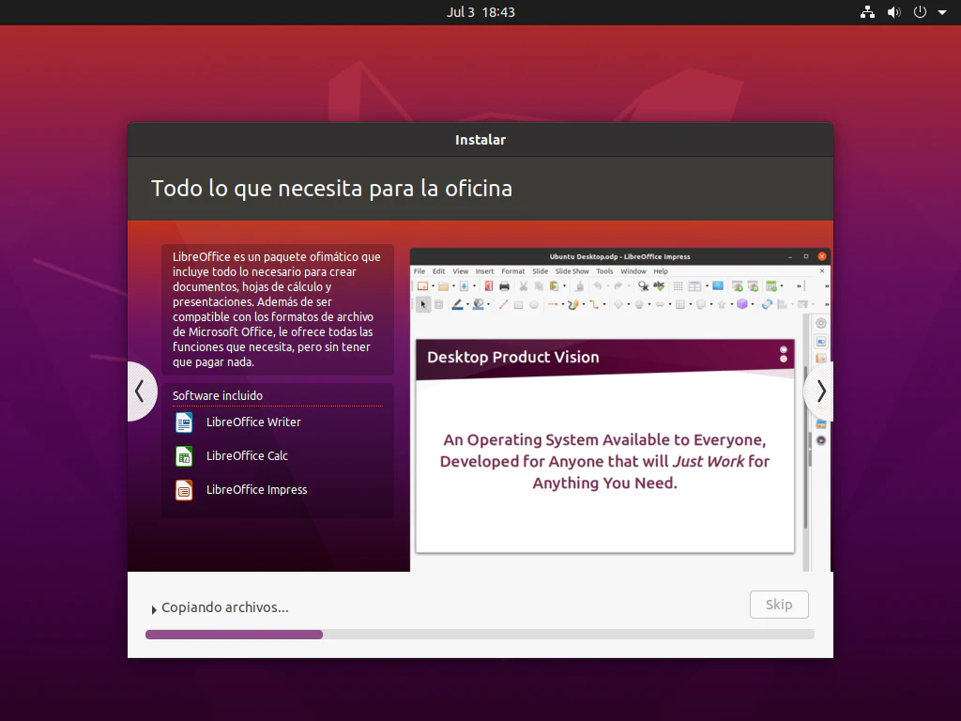Image resolution: width=961 pixels, height=721 pixels.
Task: Open the system menu dropdown arrow
Action: tap(942, 12)
